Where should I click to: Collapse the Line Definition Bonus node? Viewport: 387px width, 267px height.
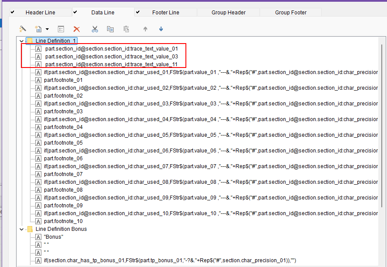21,229
